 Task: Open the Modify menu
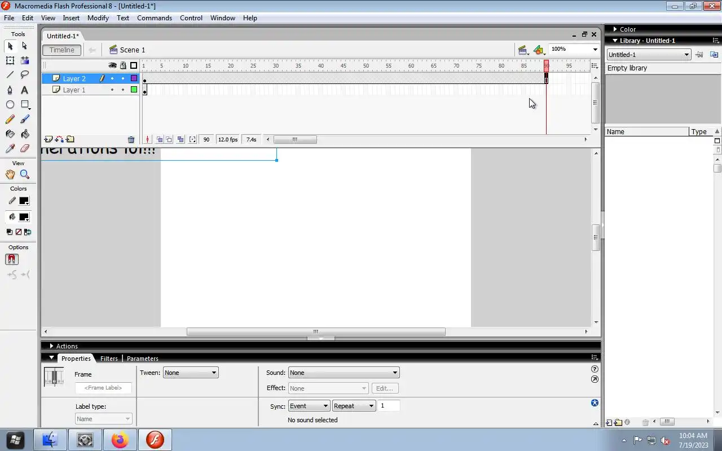(x=98, y=18)
